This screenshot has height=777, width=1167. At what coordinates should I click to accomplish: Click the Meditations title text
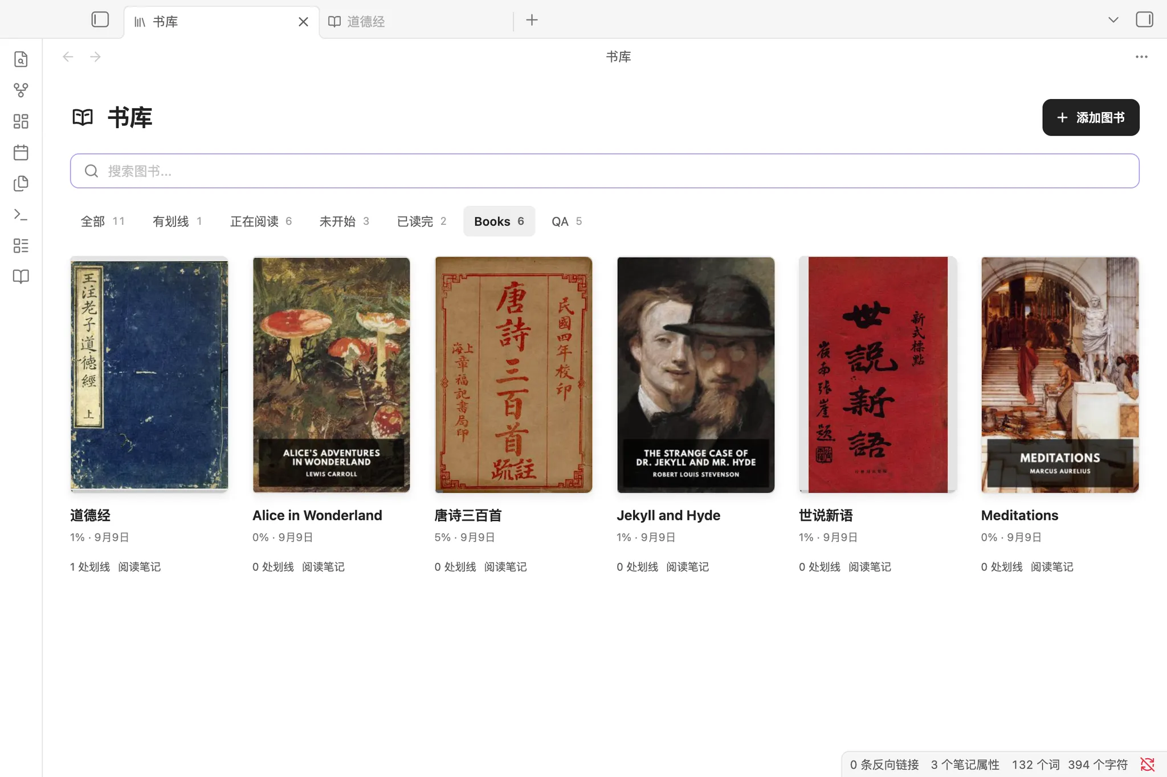tap(1019, 515)
